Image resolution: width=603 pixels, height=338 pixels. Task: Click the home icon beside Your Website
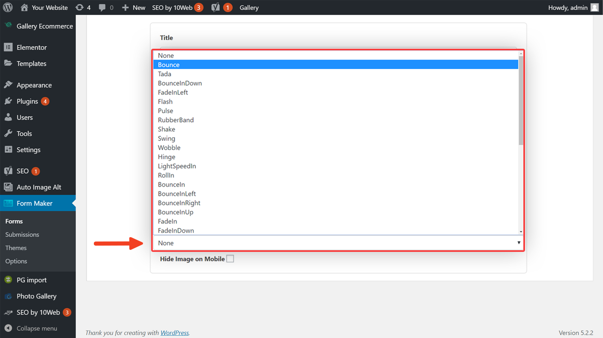coord(24,7)
